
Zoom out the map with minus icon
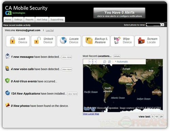pyautogui.click(x=105, y=62)
